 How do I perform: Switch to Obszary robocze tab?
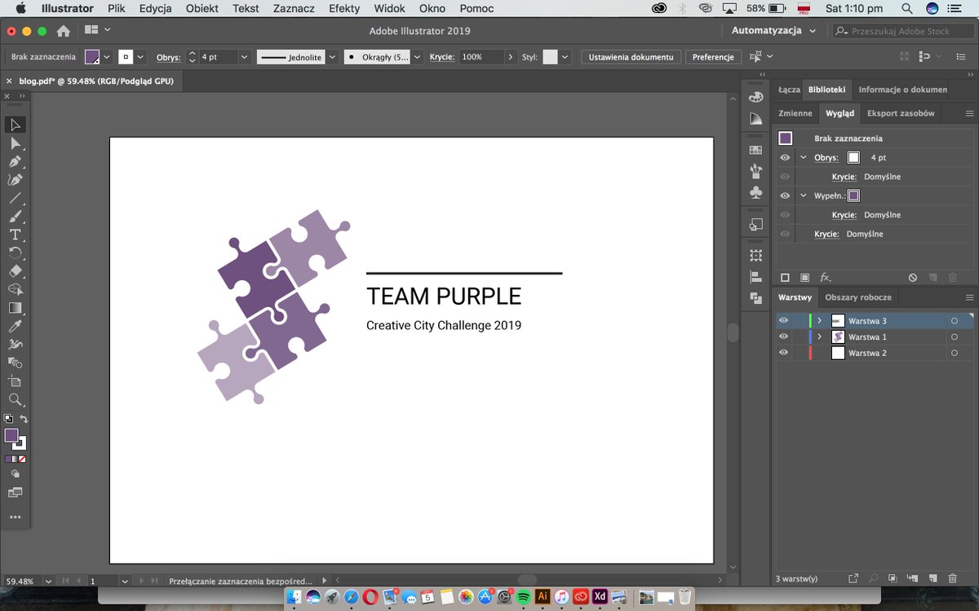coord(858,297)
